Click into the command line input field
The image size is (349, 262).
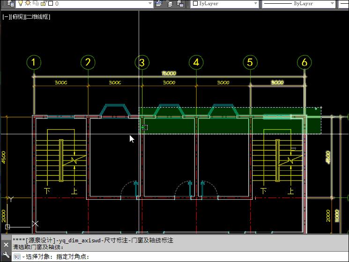[211, 256]
